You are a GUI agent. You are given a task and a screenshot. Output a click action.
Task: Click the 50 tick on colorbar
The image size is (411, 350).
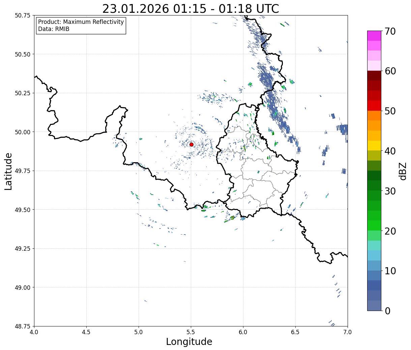[x=390, y=111]
